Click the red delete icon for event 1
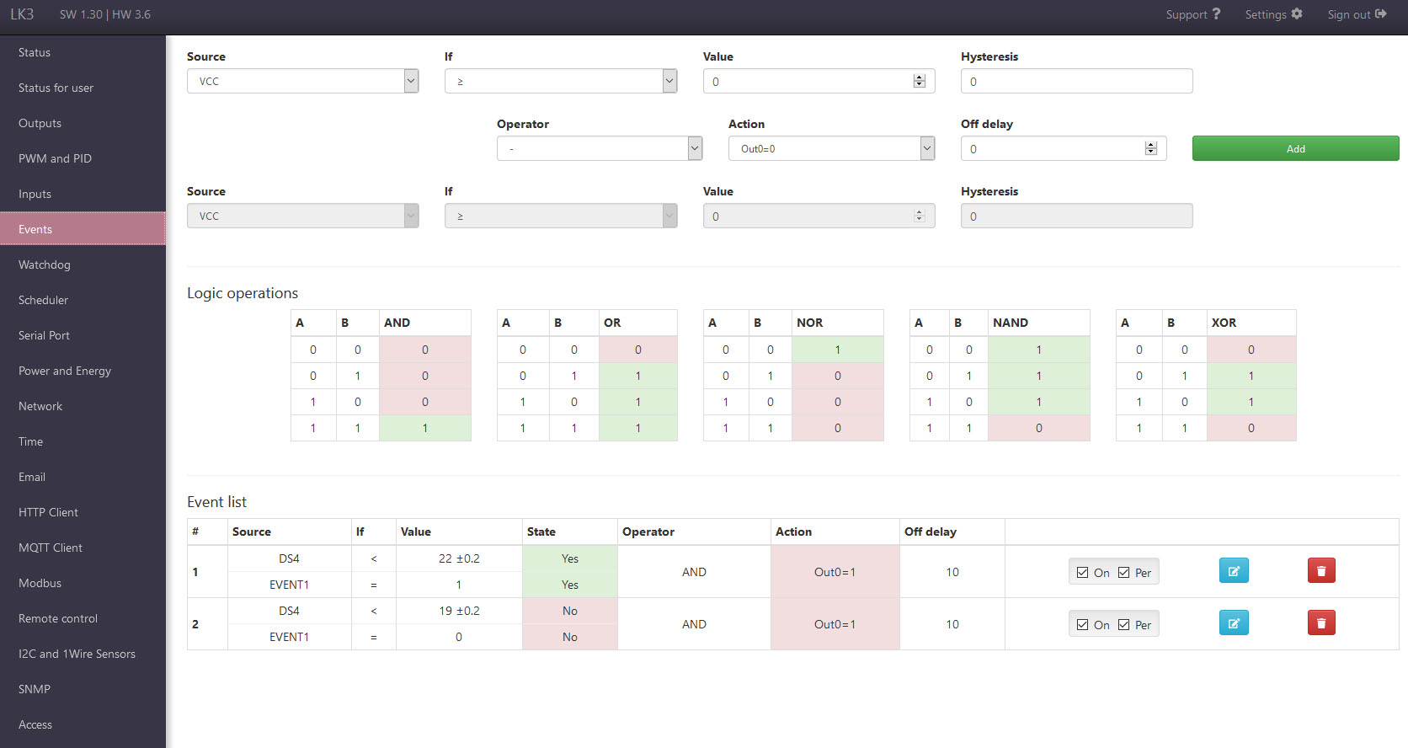 (x=1321, y=571)
